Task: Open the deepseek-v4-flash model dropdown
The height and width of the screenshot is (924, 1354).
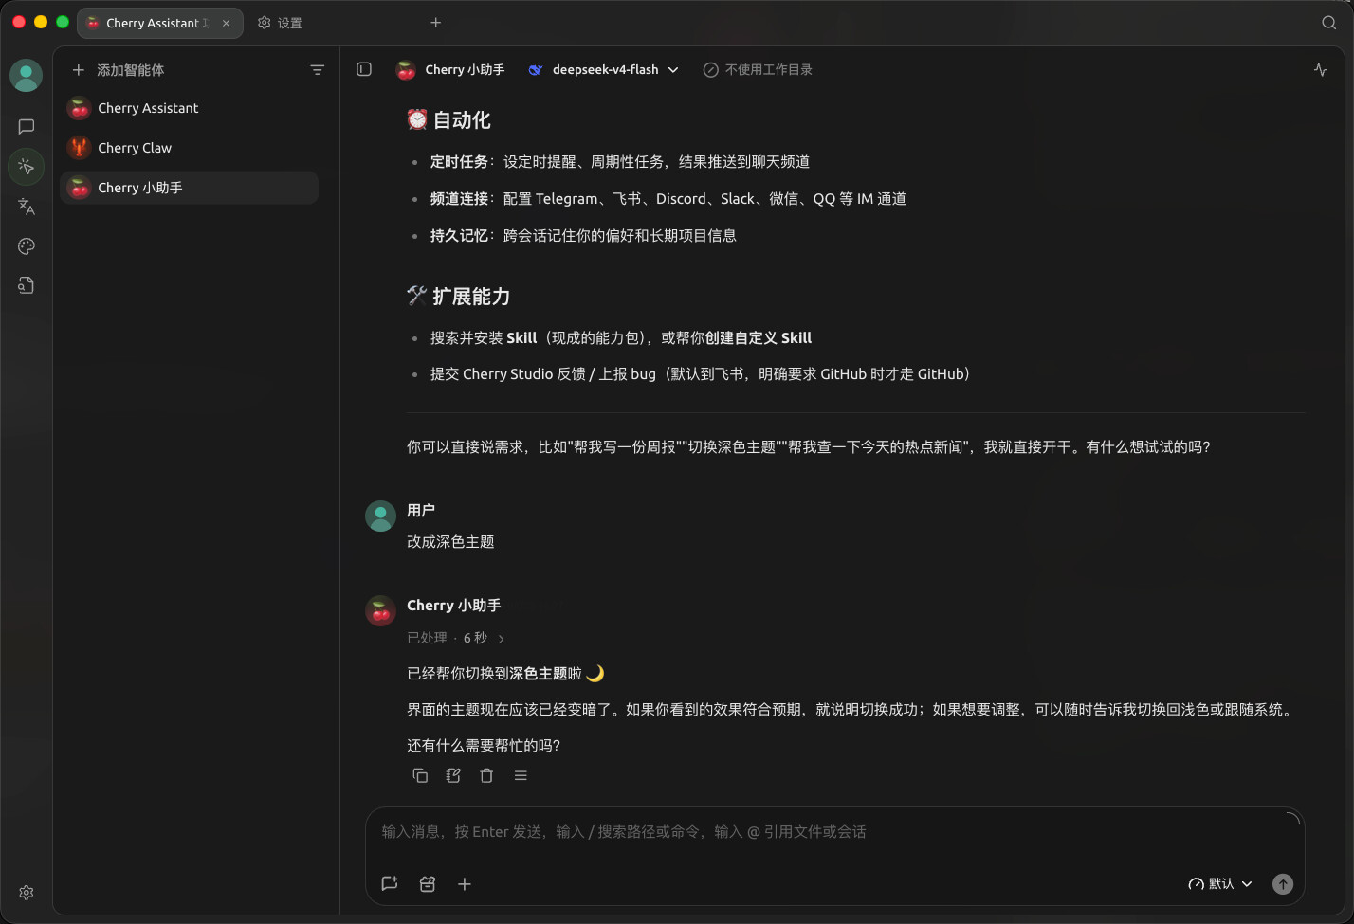Action: pyautogui.click(x=604, y=69)
